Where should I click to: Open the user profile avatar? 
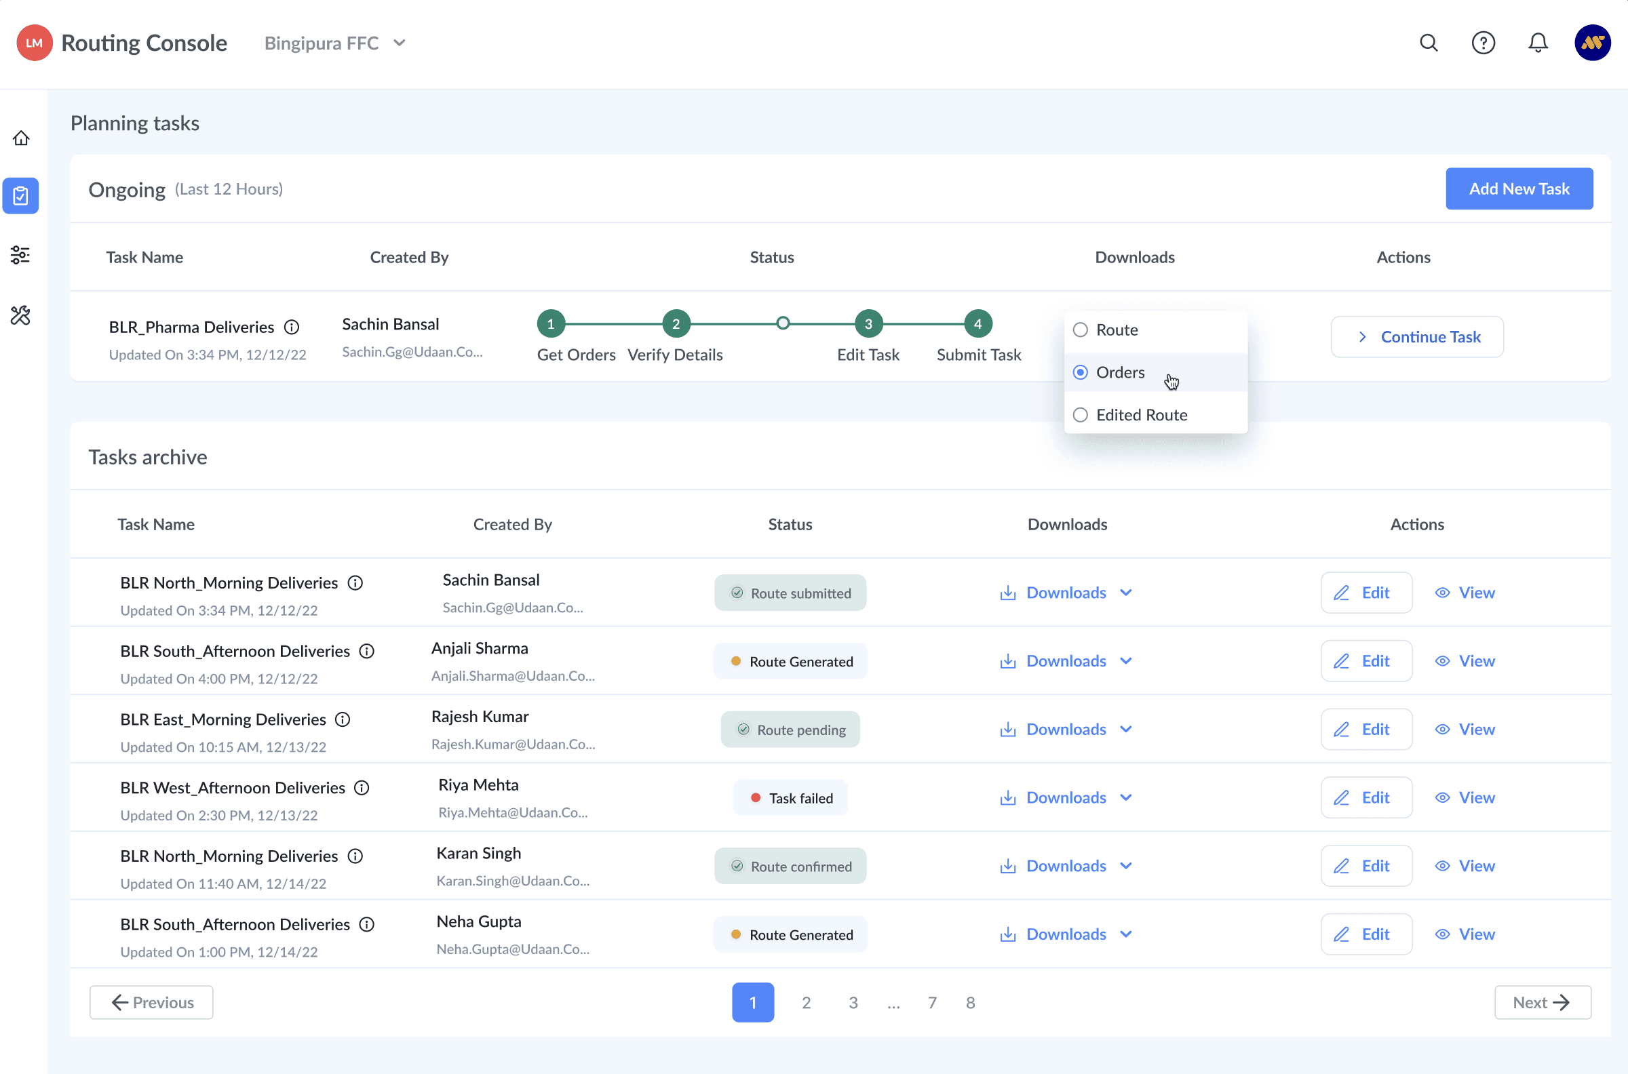[1592, 43]
